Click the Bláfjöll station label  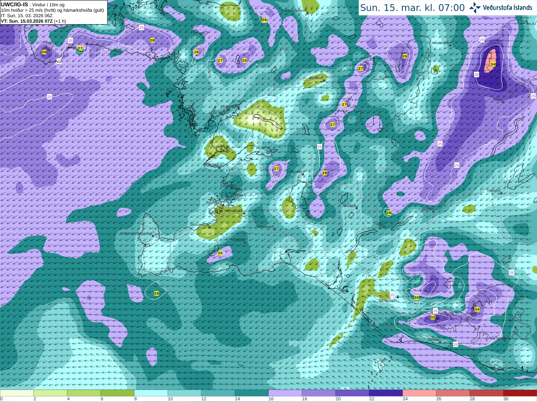tap(239, 240)
